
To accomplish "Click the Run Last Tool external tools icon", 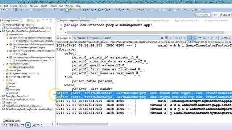I will coord(106,10).
